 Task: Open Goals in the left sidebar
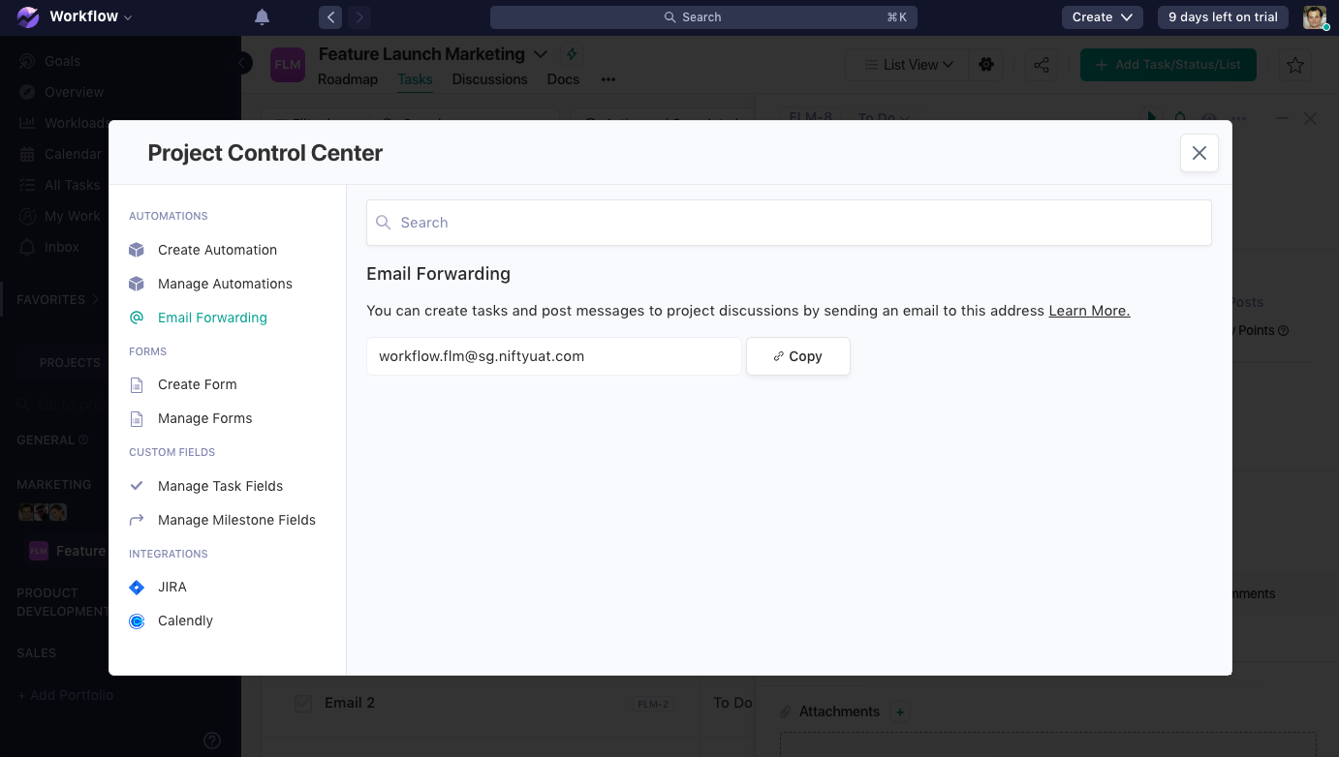(x=62, y=61)
